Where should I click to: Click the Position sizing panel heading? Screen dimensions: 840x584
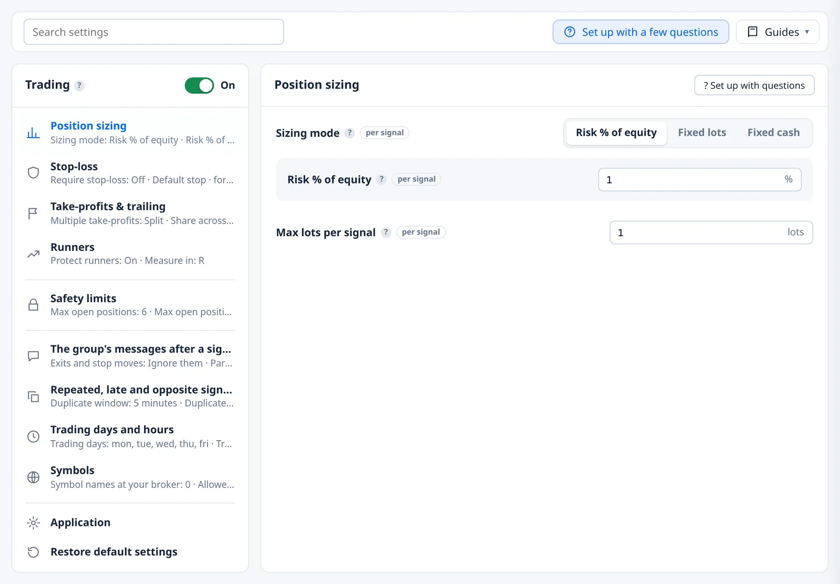317,85
